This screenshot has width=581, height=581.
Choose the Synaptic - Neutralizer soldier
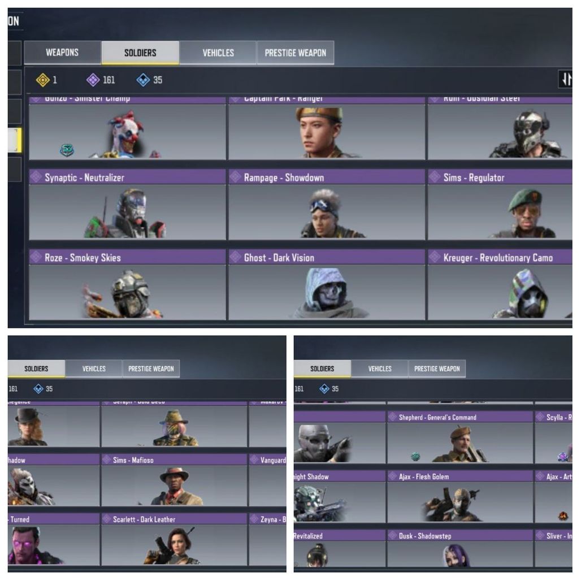point(127,205)
